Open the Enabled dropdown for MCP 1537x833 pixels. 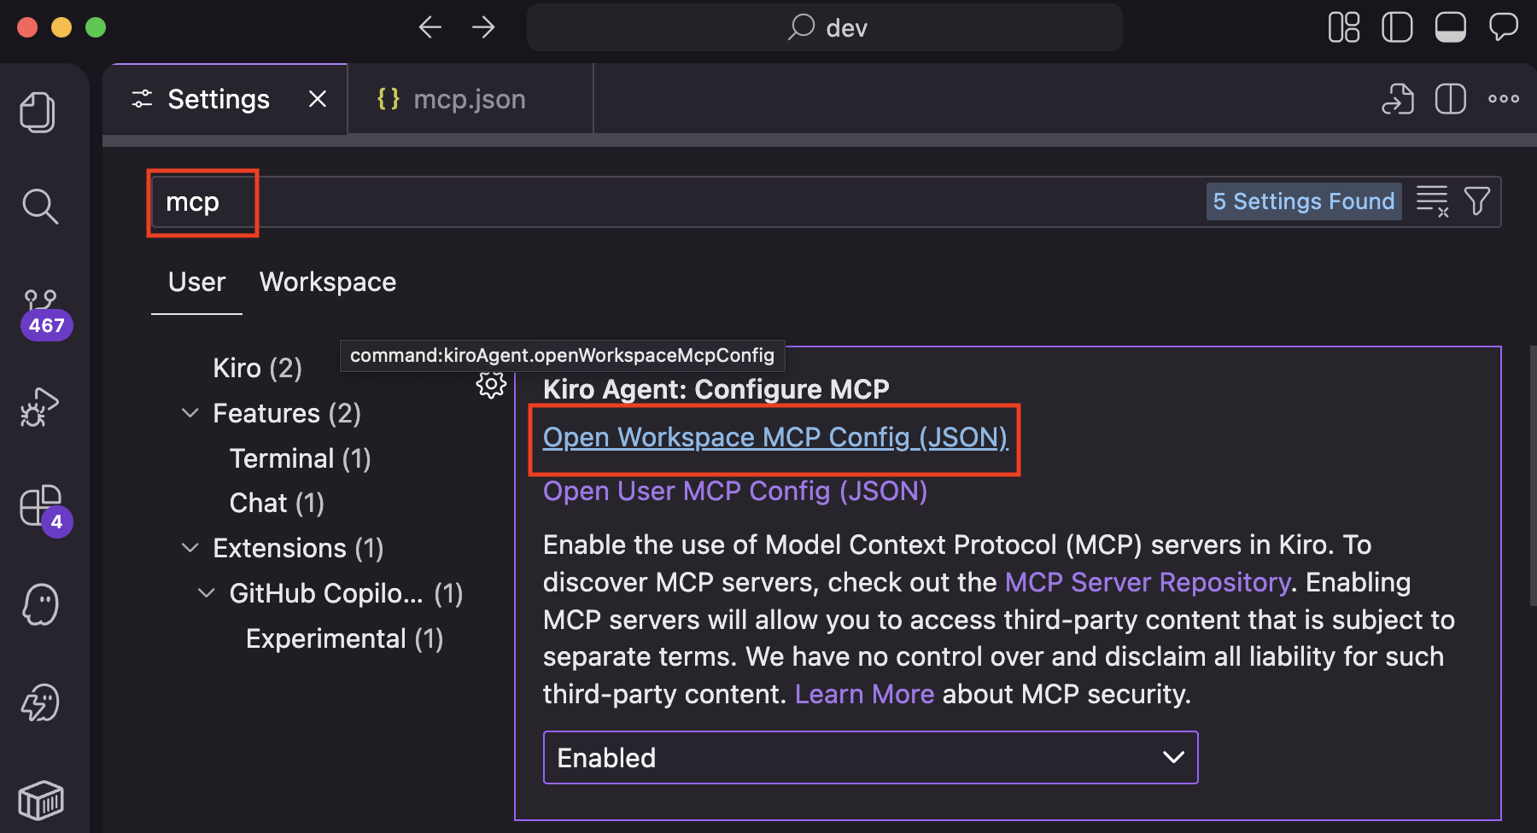(870, 757)
